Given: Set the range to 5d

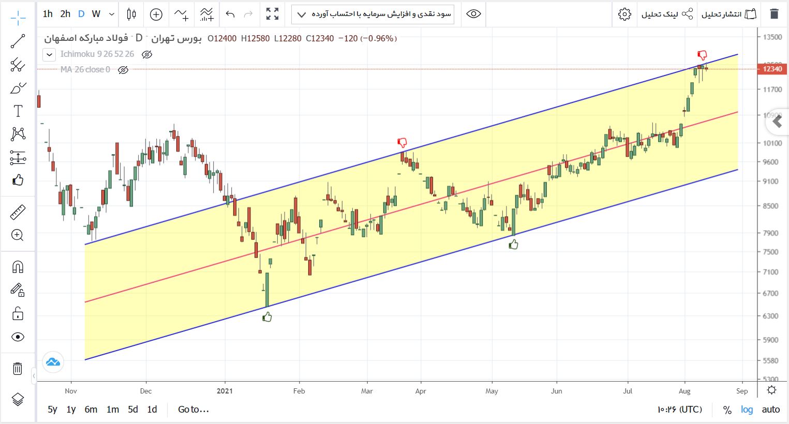Looking at the screenshot, I should [133, 410].
